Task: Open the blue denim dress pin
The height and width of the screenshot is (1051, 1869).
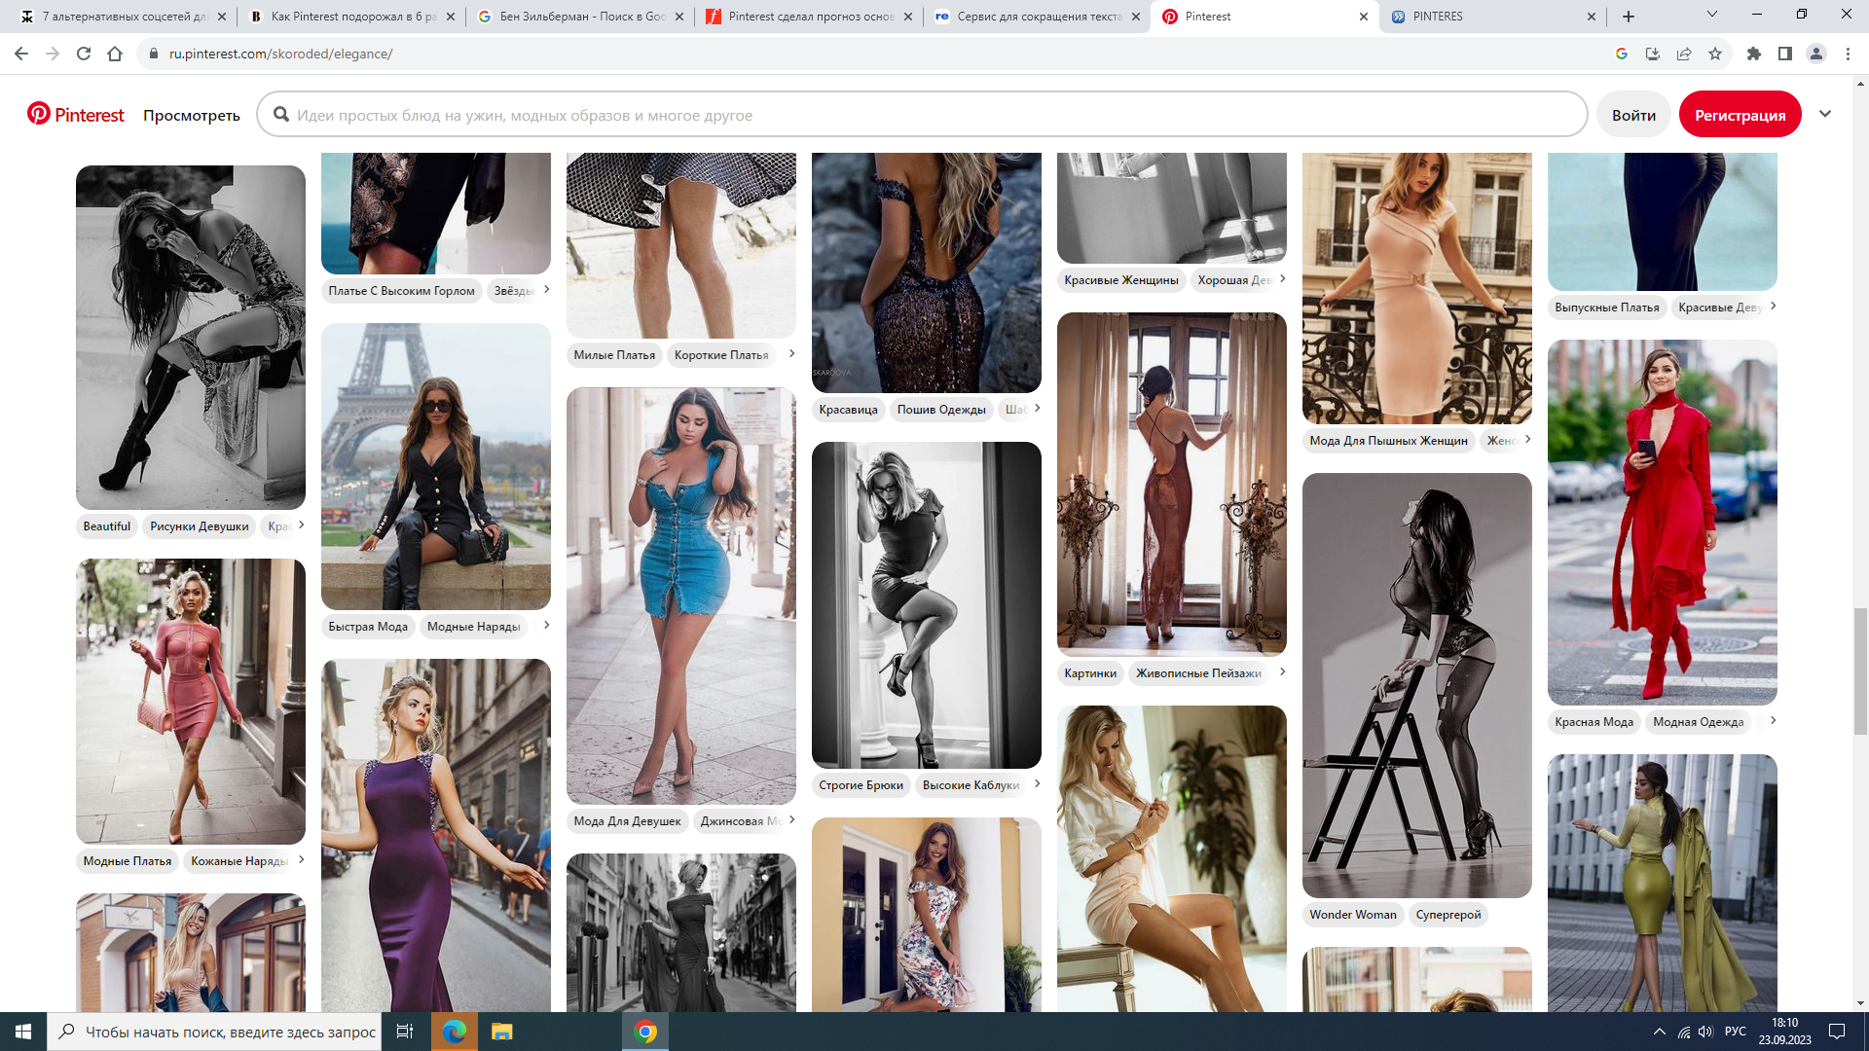Action: pos(681,596)
